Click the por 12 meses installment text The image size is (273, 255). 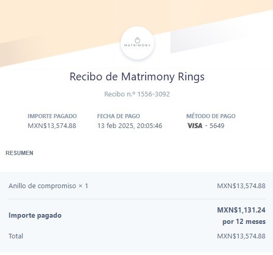244,221
